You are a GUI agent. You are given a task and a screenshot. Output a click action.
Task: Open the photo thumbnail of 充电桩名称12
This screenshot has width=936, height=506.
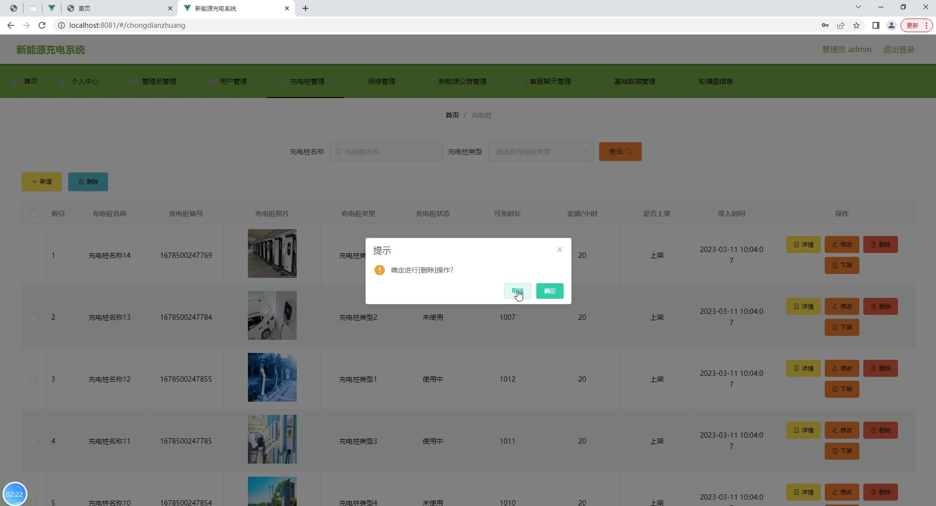pos(272,377)
